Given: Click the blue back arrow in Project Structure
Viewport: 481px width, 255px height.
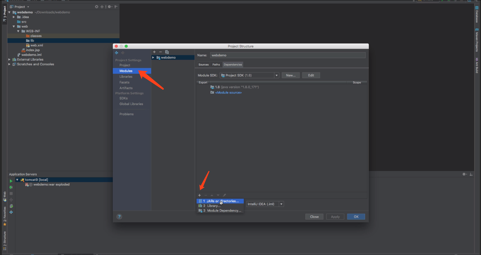Looking at the screenshot, I should pyautogui.click(x=117, y=53).
